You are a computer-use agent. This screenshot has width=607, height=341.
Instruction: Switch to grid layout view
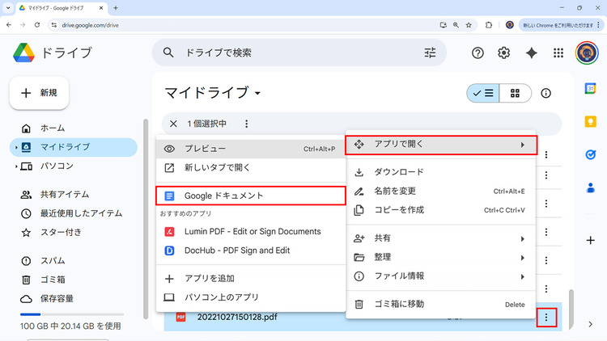514,93
